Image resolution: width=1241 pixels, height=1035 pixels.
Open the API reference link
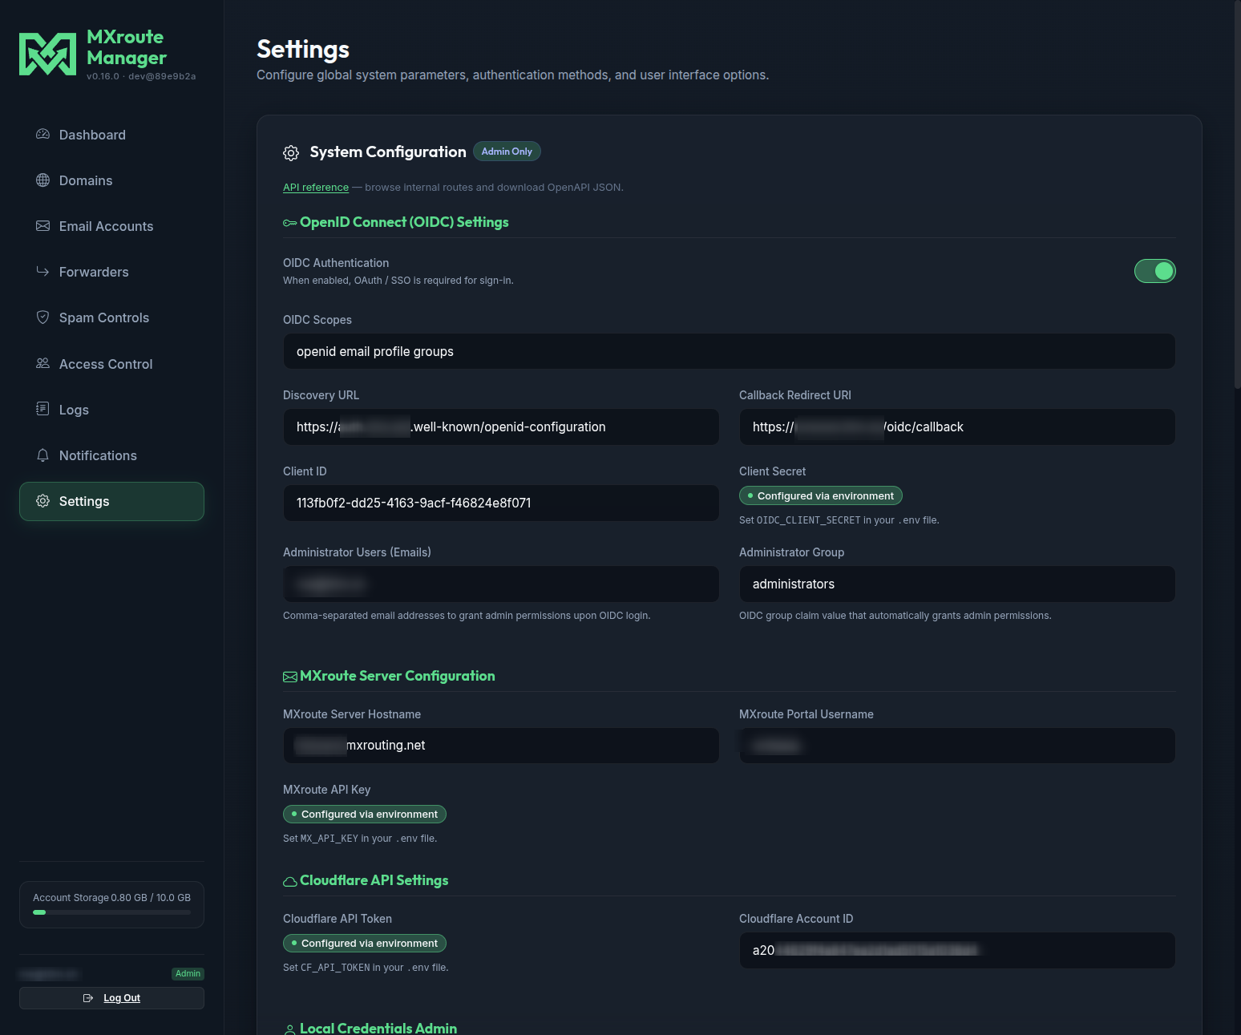[316, 188]
